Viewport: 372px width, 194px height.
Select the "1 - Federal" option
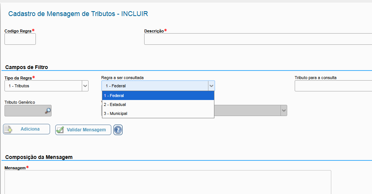click(x=158, y=96)
